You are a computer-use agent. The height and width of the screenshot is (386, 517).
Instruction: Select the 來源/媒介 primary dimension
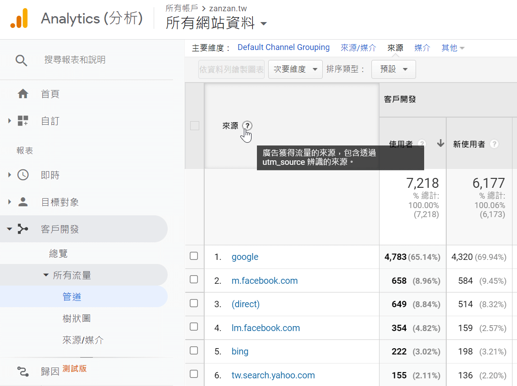[x=358, y=48]
